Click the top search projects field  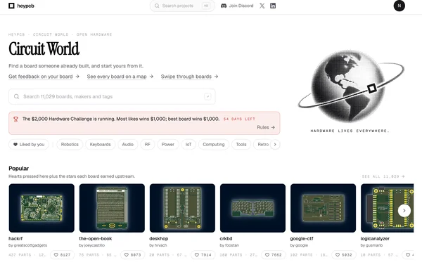[x=182, y=6]
